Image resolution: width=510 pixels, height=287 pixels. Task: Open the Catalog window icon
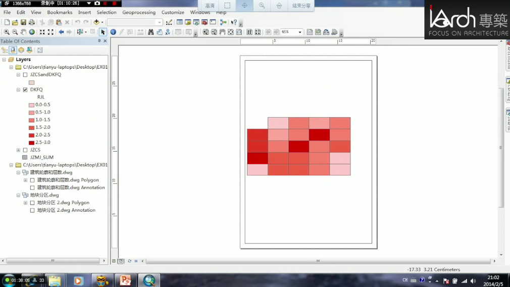click(188, 22)
